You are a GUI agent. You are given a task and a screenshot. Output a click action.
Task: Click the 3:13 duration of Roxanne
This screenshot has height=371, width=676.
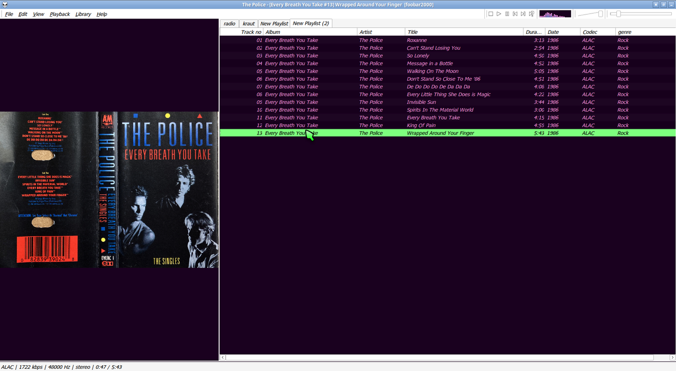[539, 40]
